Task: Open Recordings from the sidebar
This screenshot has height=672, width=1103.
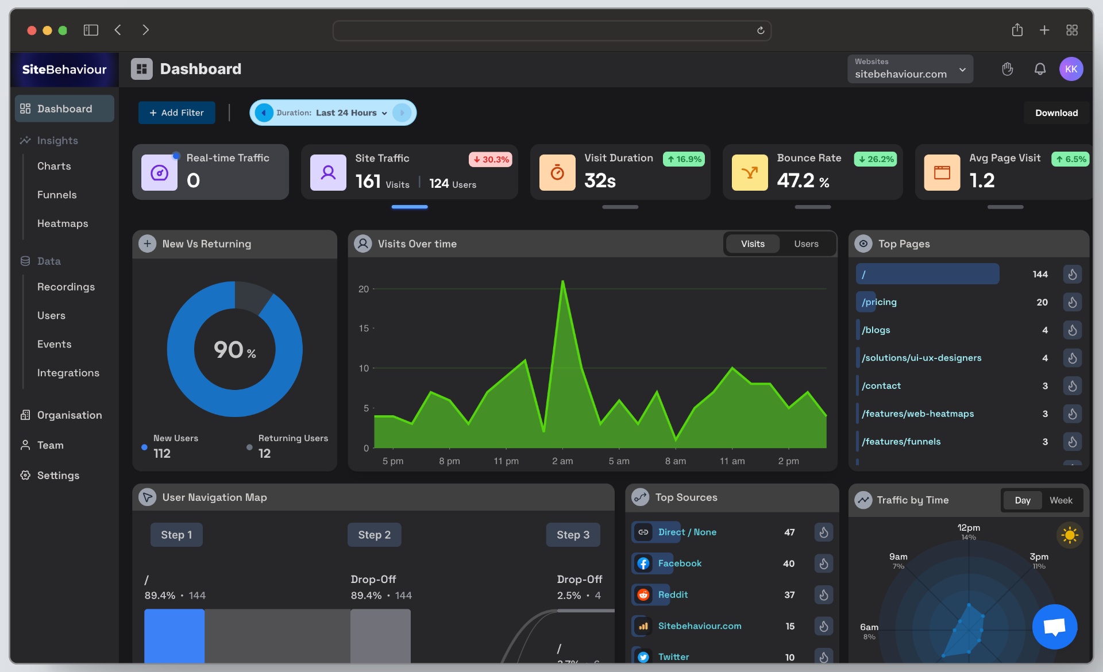Action: [x=66, y=287]
